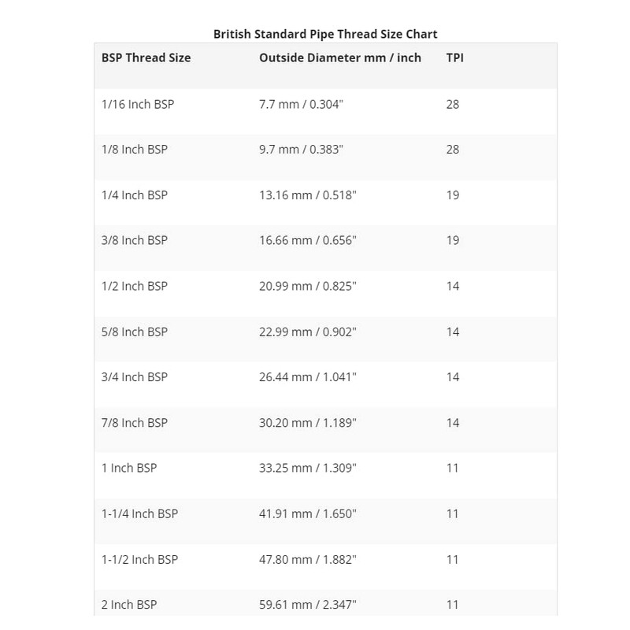
Task: Click the TPI value for 1/16 Inch BSP
Action: coord(452,104)
